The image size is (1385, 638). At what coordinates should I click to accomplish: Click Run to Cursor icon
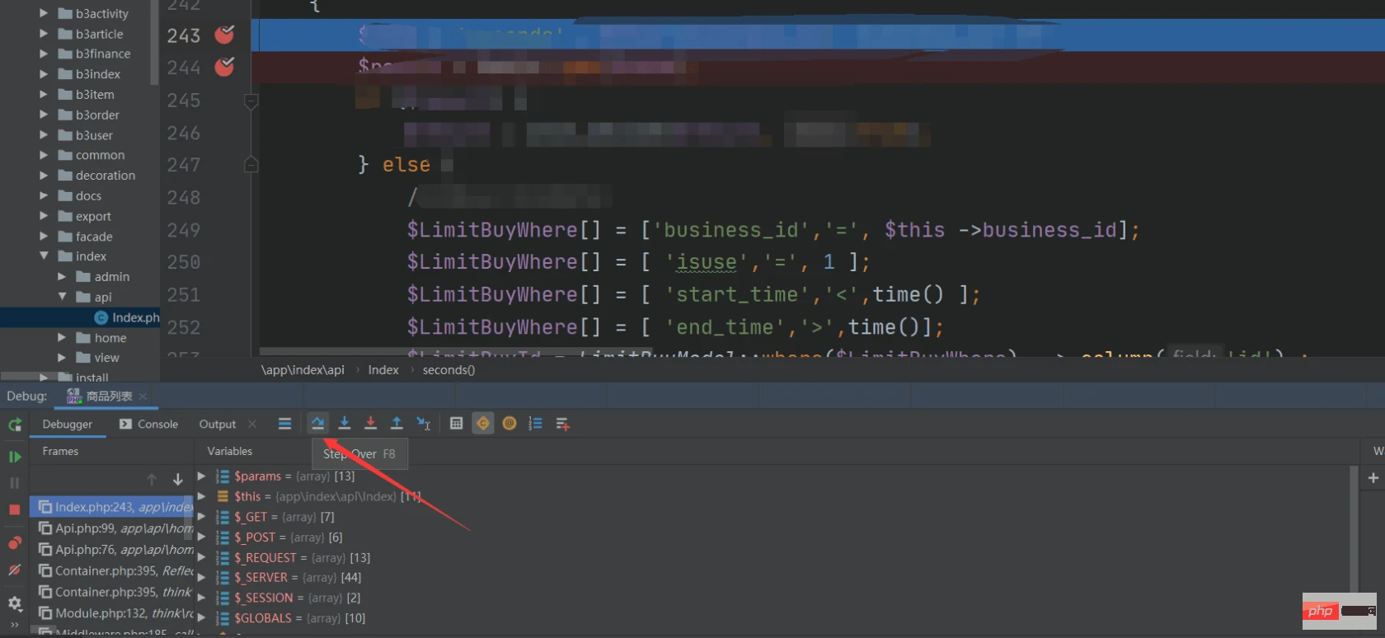click(424, 424)
